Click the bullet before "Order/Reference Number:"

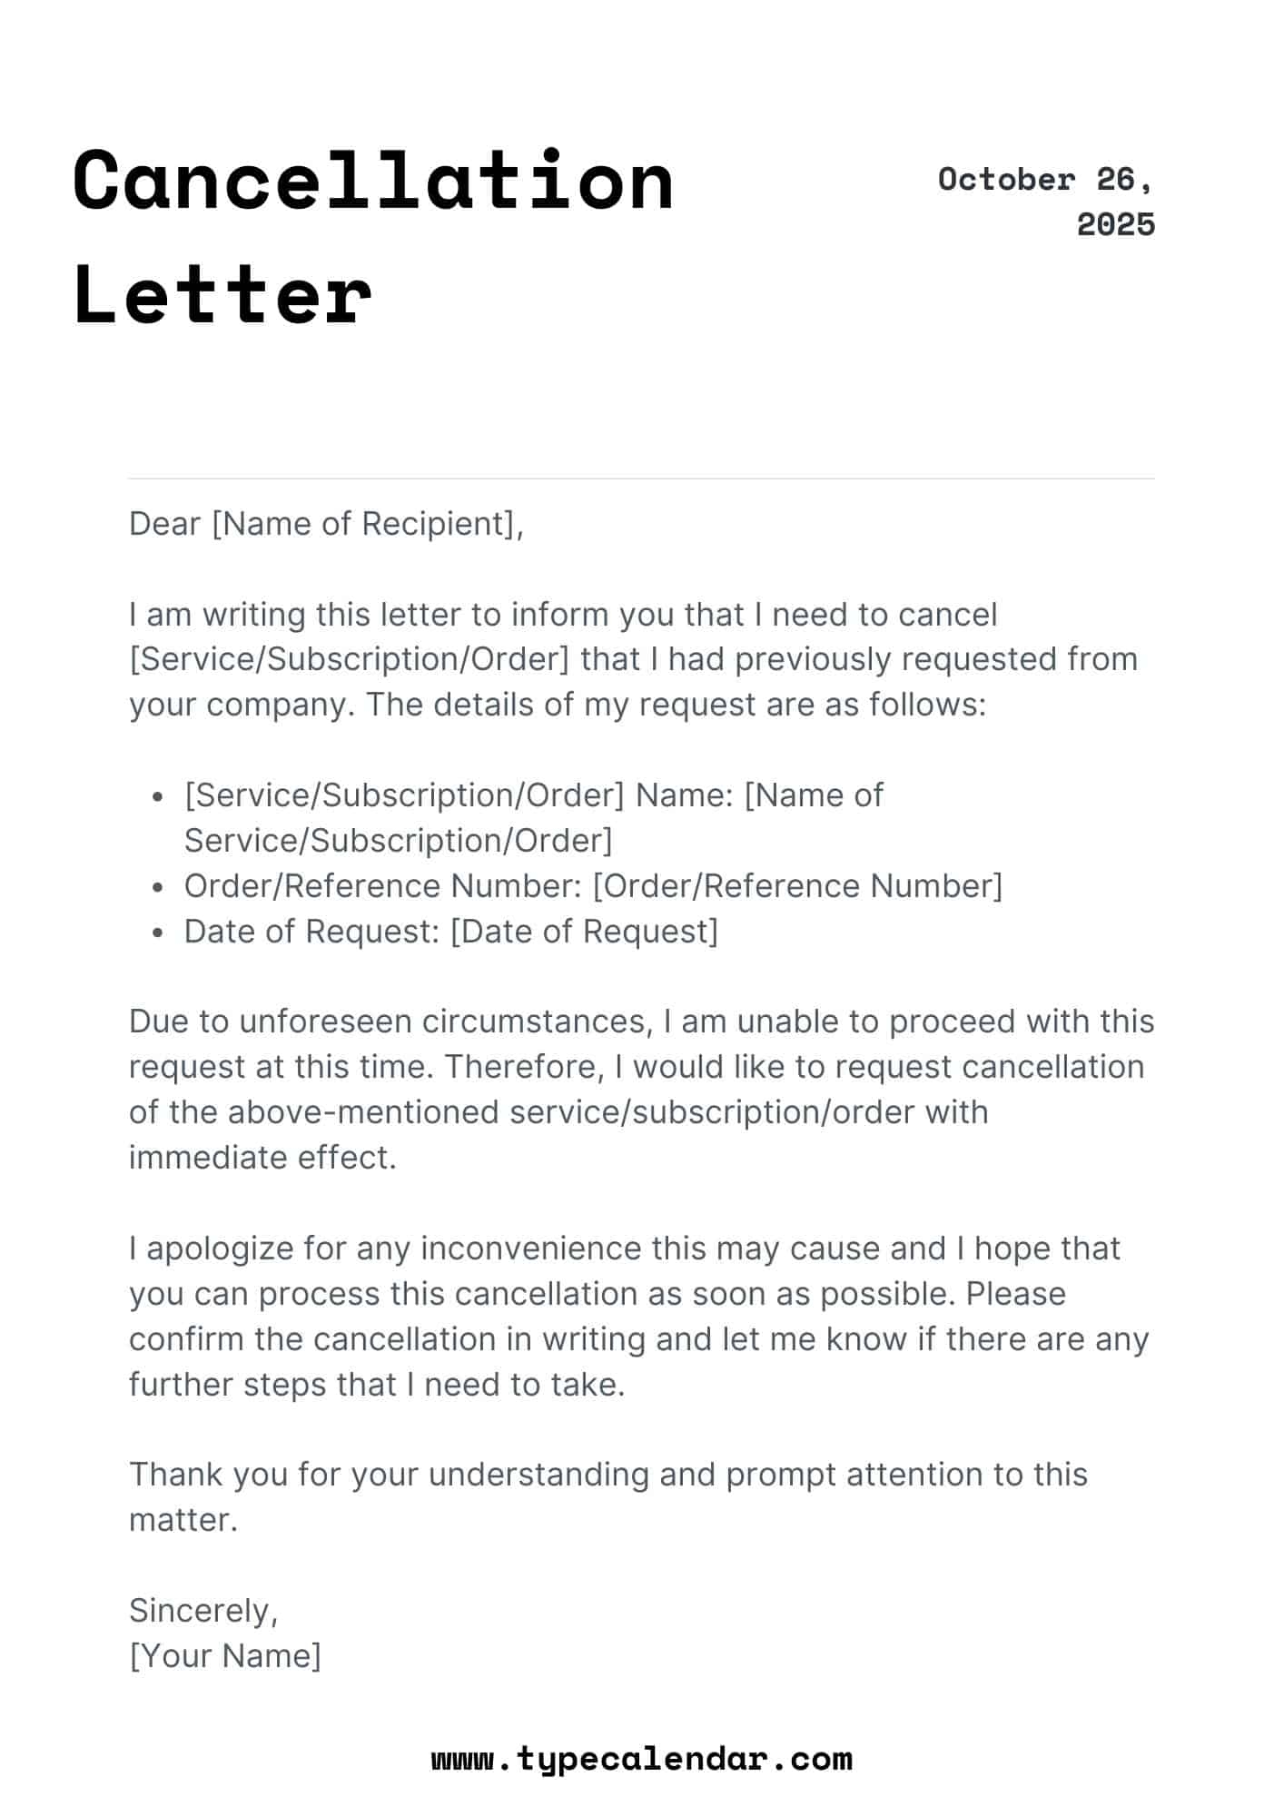(x=159, y=887)
